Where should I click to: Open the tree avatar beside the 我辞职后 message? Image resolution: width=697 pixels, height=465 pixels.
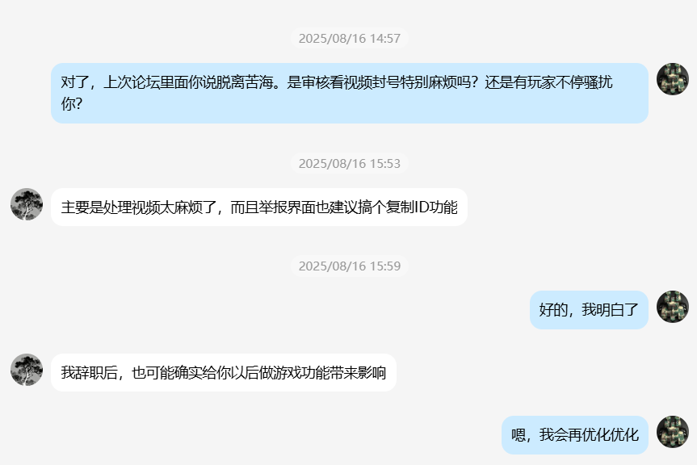(27, 370)
